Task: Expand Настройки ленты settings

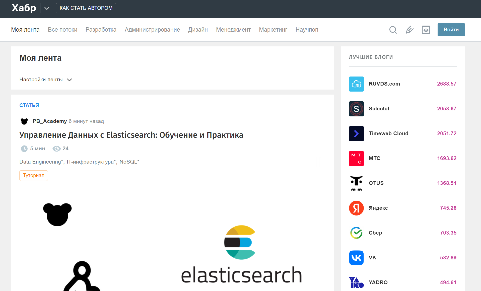Action: tap(46, 80)
